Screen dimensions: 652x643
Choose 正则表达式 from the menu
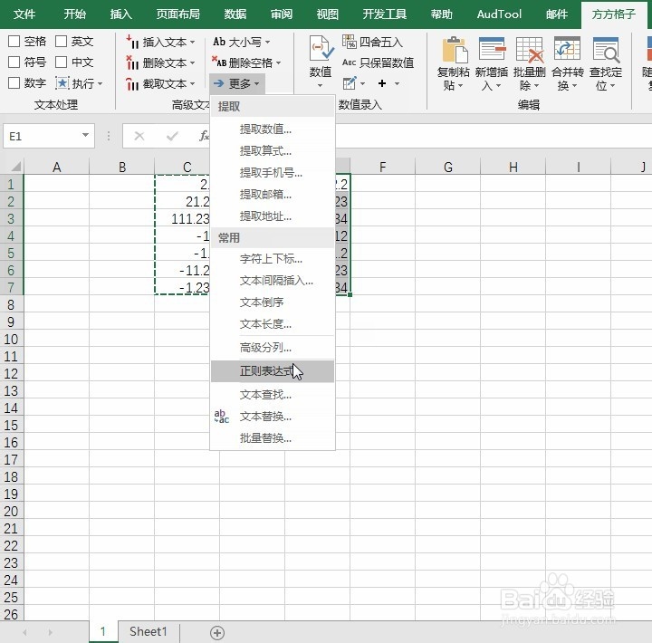pos(273,371)
